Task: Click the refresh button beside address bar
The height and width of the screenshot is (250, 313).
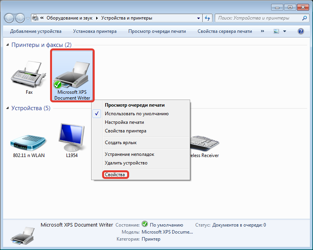Action: click(208, 18)
